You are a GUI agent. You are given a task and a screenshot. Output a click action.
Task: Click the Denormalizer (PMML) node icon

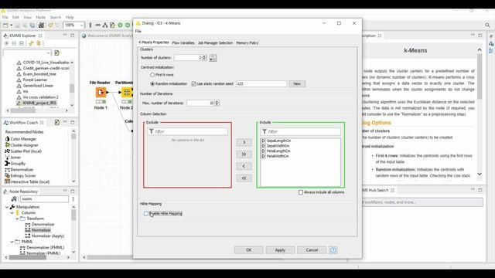[x=22, y=247]
